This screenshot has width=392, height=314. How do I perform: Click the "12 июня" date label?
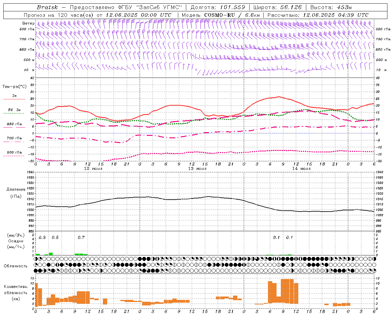tap(93, 169)
